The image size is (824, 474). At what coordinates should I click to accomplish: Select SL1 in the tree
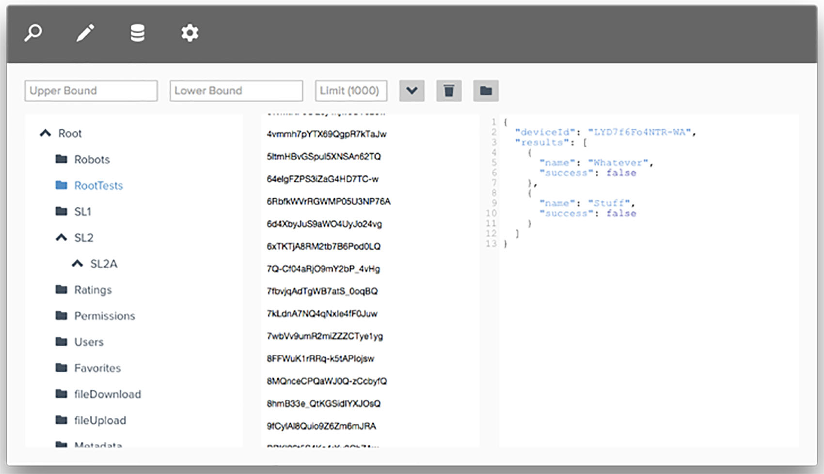82,212
